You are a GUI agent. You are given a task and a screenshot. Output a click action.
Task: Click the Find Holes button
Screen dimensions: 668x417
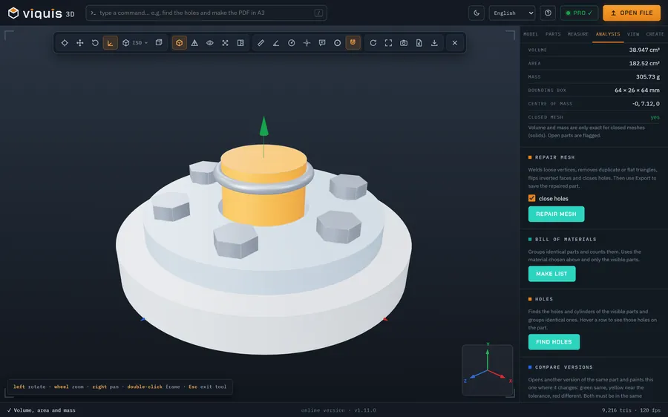click(554, 341)
